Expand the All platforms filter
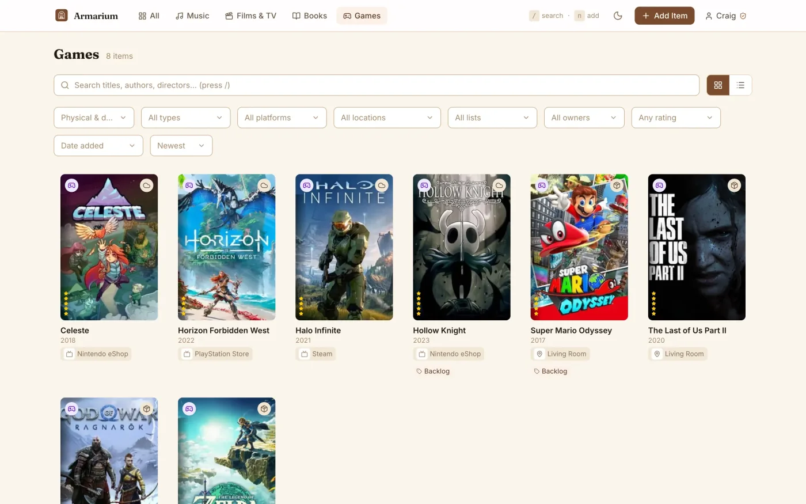The image size is (806, 504). tap(282, 118)
